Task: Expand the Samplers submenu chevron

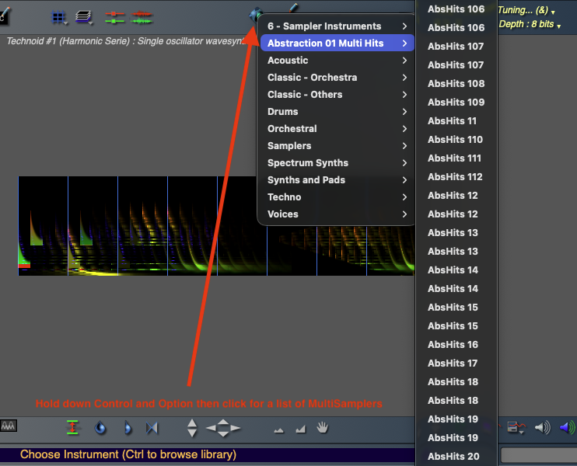Action: click(x=404, y=146)
